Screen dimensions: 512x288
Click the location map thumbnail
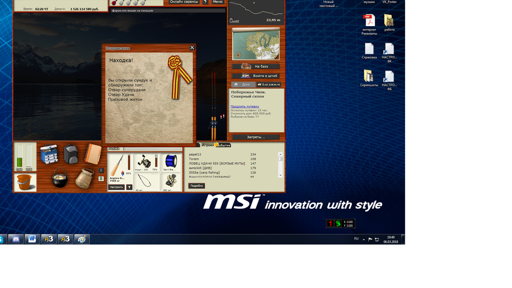click(x=255, y=44)
